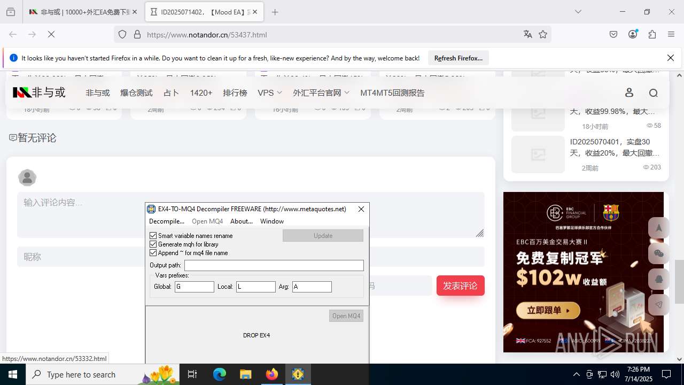The height and width of the screenshot is (385, 684).
Task: Open the extensions puzzle icon
Action: pyautogui.click(x=652, y=34)
